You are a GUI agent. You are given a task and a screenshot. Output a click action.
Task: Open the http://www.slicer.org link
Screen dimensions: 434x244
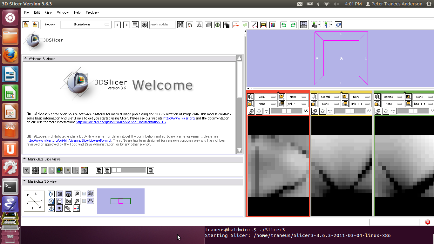179,118
